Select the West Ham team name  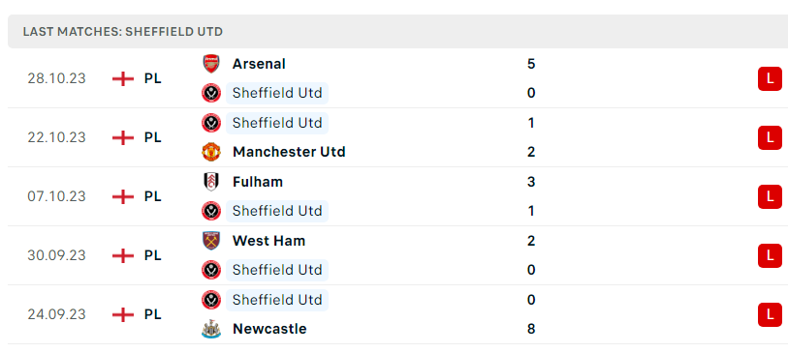(x=268, y=241)
